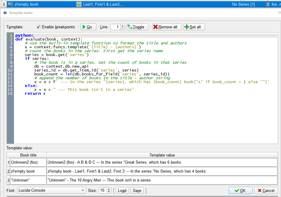Disable the Enable breakpoints checkbox

pos(38,27)
